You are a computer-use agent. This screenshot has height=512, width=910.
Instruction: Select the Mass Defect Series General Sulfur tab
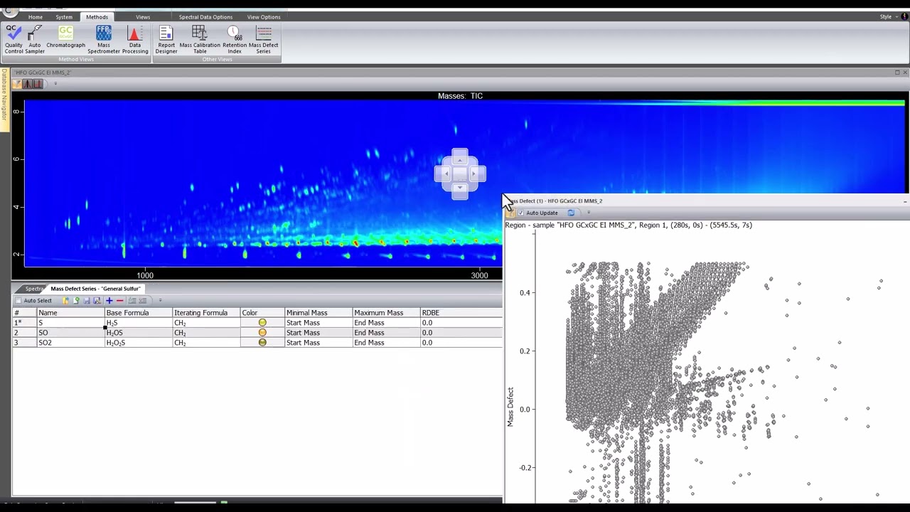pyautogui.click(x=95, y=289)
